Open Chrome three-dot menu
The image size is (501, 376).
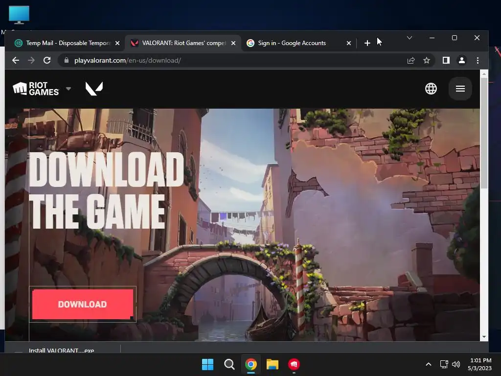click(x=478, y=60)
